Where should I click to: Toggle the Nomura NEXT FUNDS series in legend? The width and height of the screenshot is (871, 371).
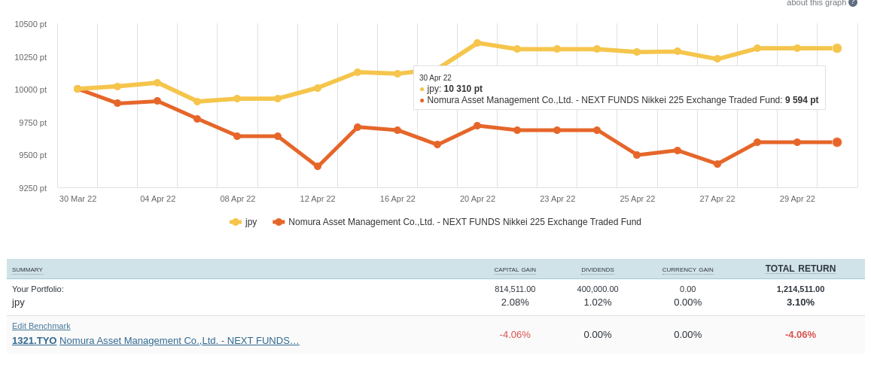click(x=464, y=222)
